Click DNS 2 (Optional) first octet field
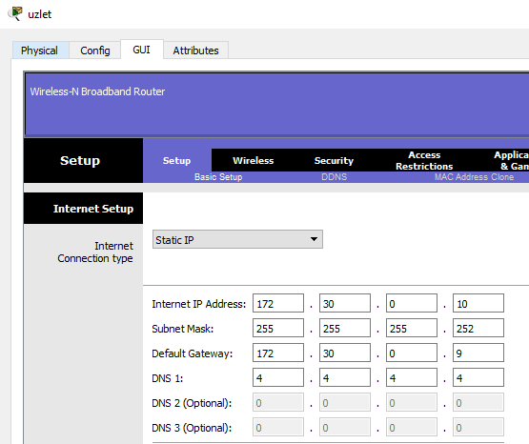Screen dimensions: 529x444 click(278, 402)
